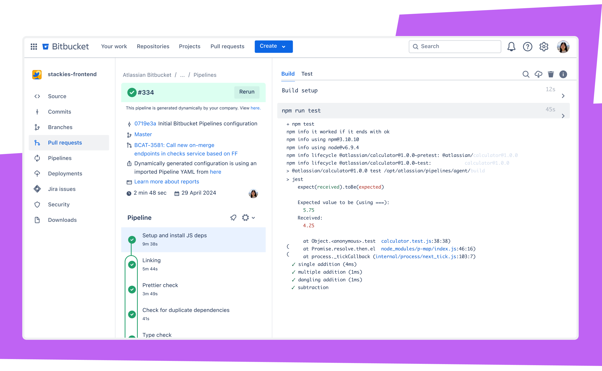602x371 pixels.
Task: Click the search icon in build log
Action: pos(525,74)
